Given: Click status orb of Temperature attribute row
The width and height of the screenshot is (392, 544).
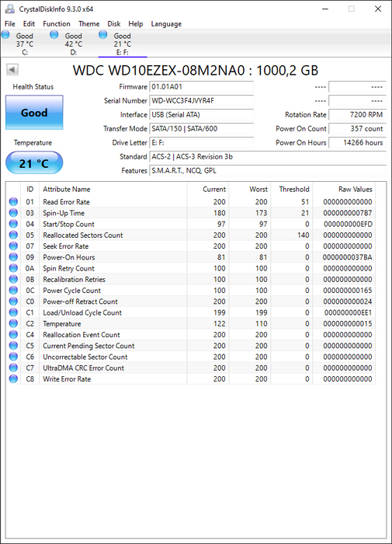Looking at the screenshot, I should pos(13,323).
